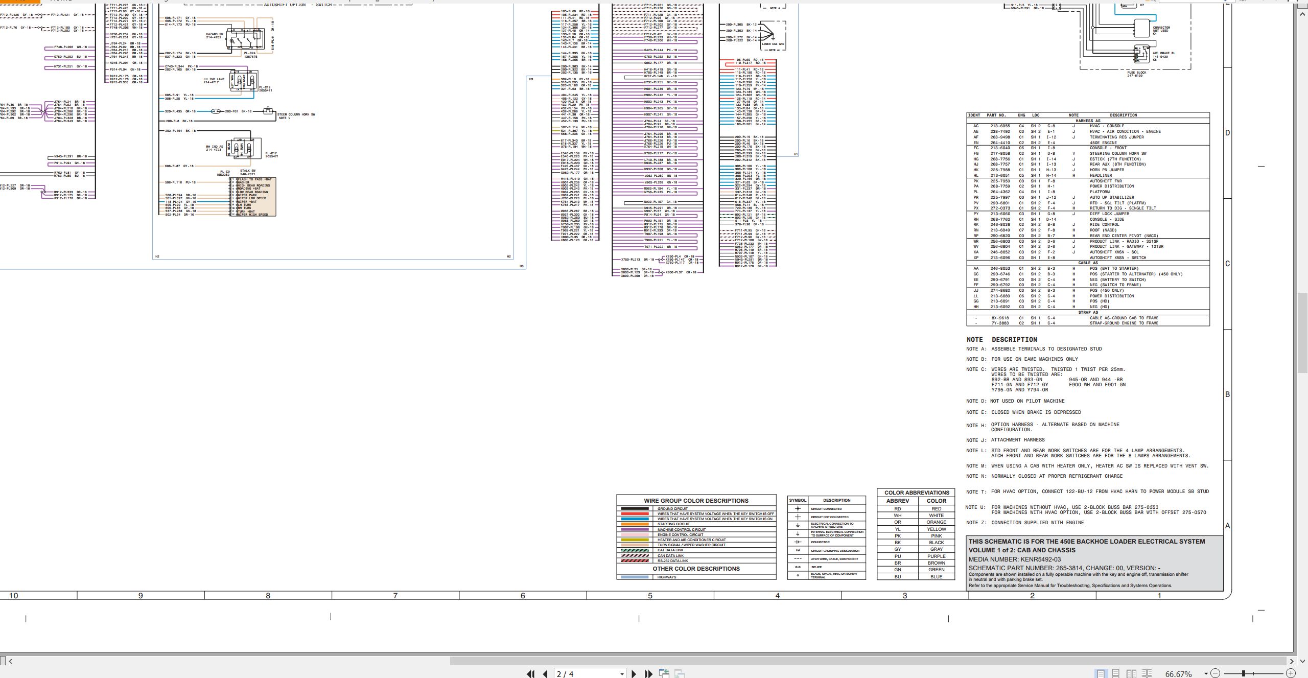Go to the next page

634,674
